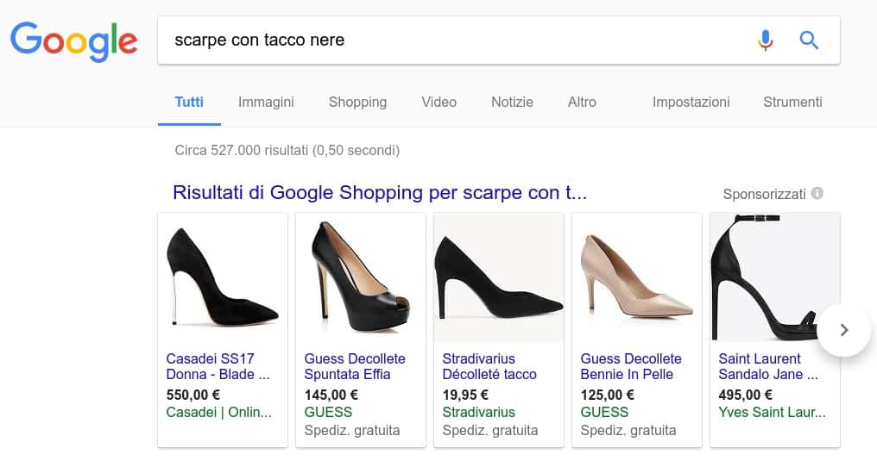Switch to the Immagini tab

pyautogui.click(x=266, y=103)
